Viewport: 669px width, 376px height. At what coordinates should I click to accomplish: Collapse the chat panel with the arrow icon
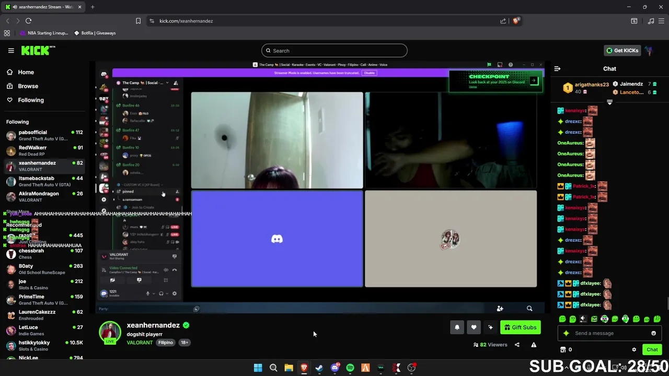[x=557, y=68]
